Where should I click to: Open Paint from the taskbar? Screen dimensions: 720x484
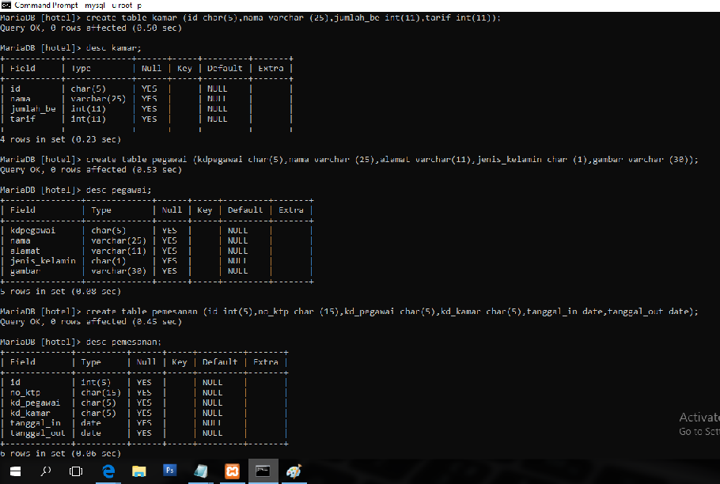click(294, 471)
